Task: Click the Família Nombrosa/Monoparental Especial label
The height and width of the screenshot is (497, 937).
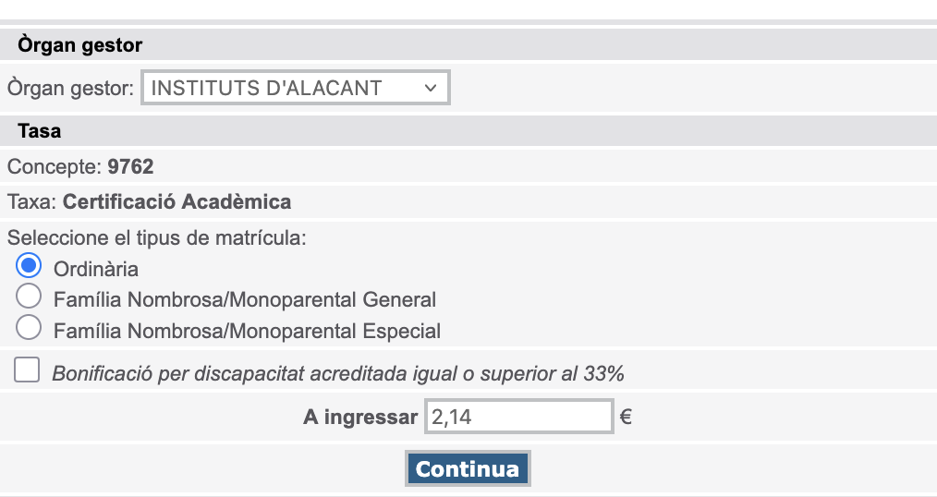Action: [x=247, y=331]
